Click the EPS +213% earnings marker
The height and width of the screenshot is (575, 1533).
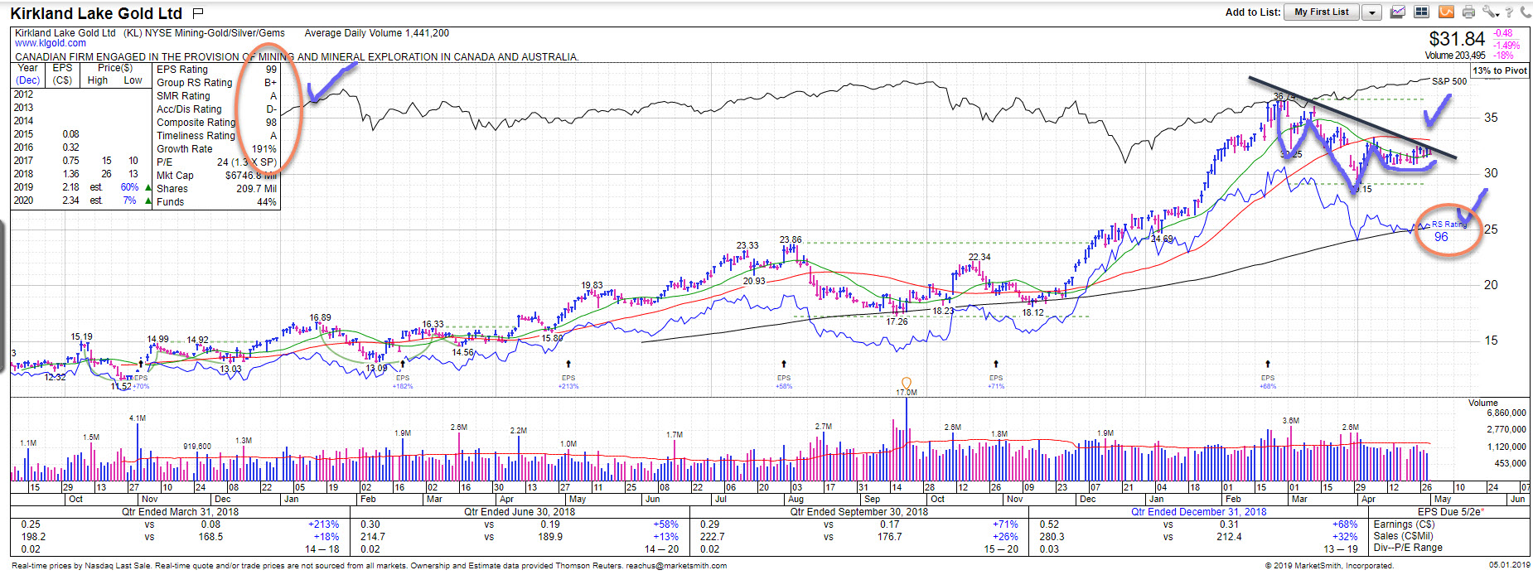[x=568, y=381]
